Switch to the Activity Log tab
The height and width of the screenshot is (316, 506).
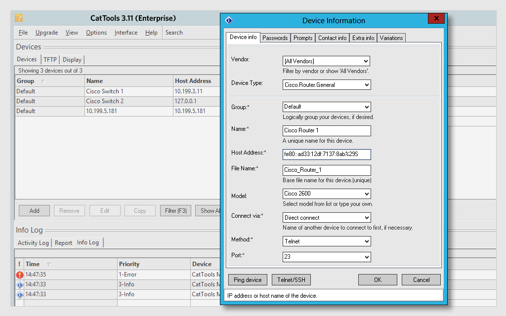click(32, 242)
